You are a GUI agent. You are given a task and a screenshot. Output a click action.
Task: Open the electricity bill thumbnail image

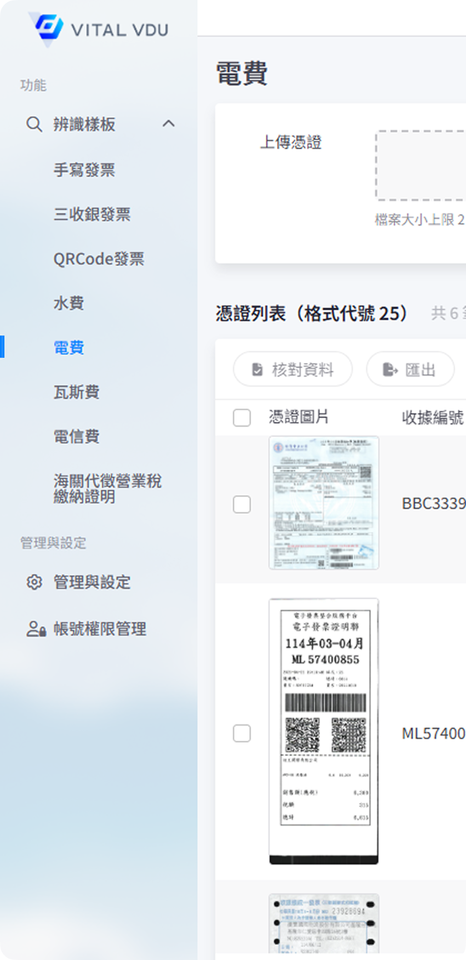(324, 503)
